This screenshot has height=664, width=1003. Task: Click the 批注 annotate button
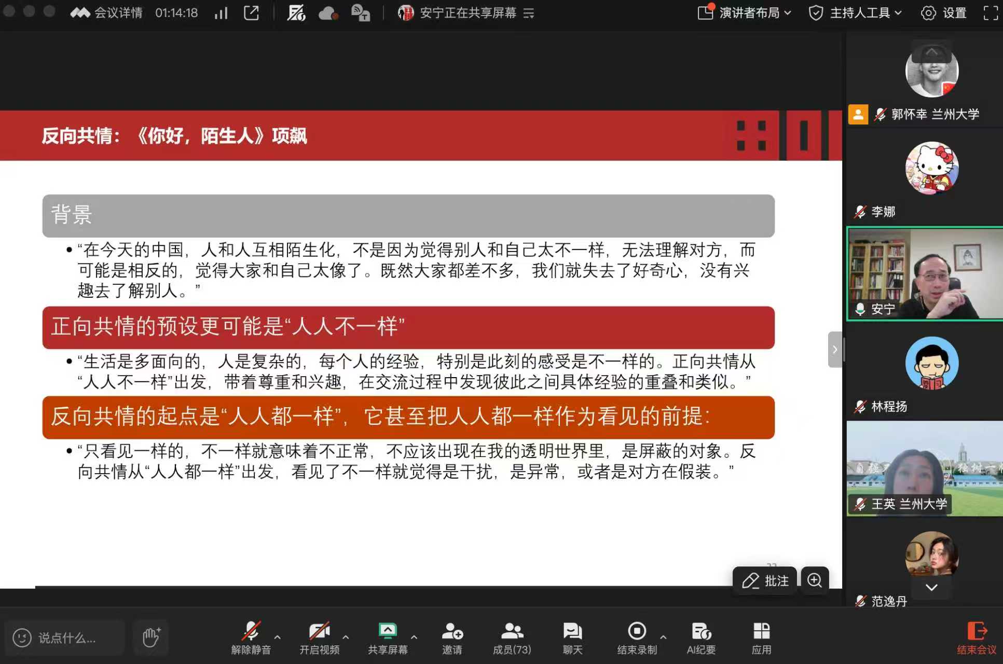[765, 580]
